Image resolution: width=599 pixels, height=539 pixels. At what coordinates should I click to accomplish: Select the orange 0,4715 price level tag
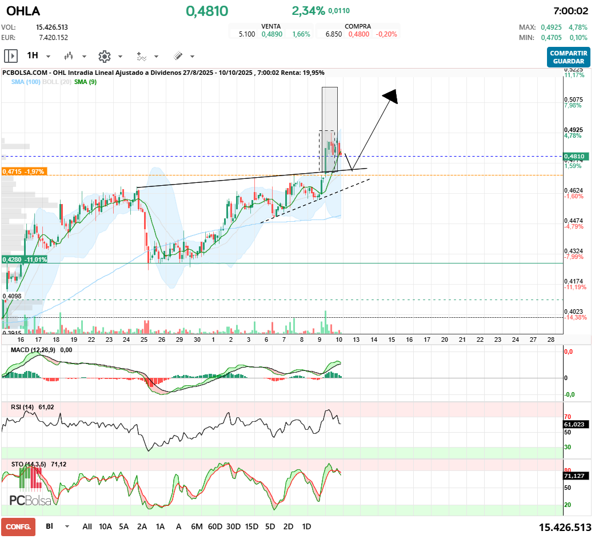pyautogui.click(x=24, y=171)
